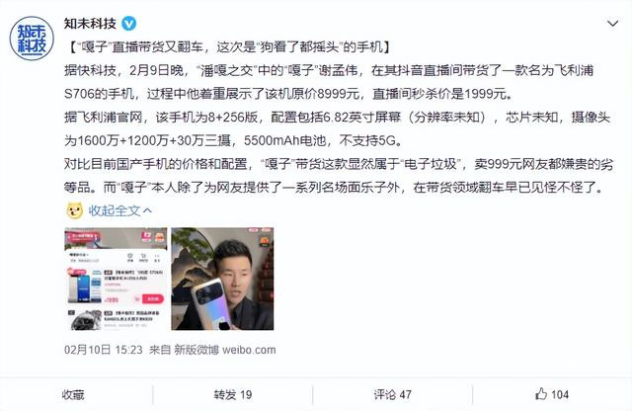Toggle the thumbs-up like icon

[541, 393]
